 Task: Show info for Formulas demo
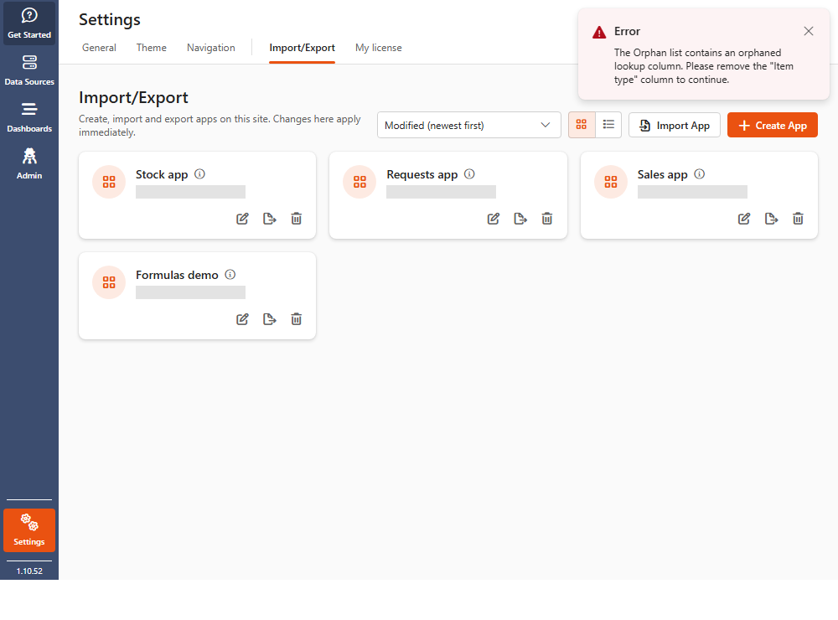(230, 275)
